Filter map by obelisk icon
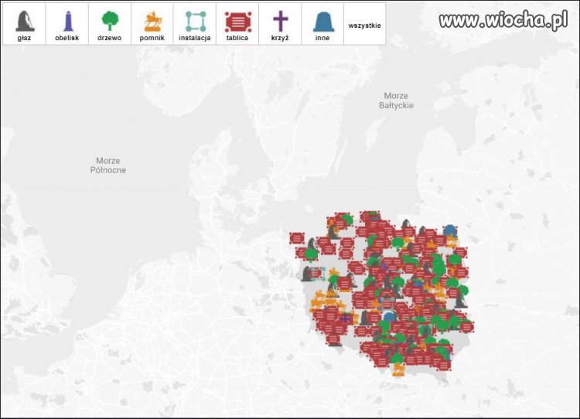The height and width of the screenshot is (419, 580). 67,25
